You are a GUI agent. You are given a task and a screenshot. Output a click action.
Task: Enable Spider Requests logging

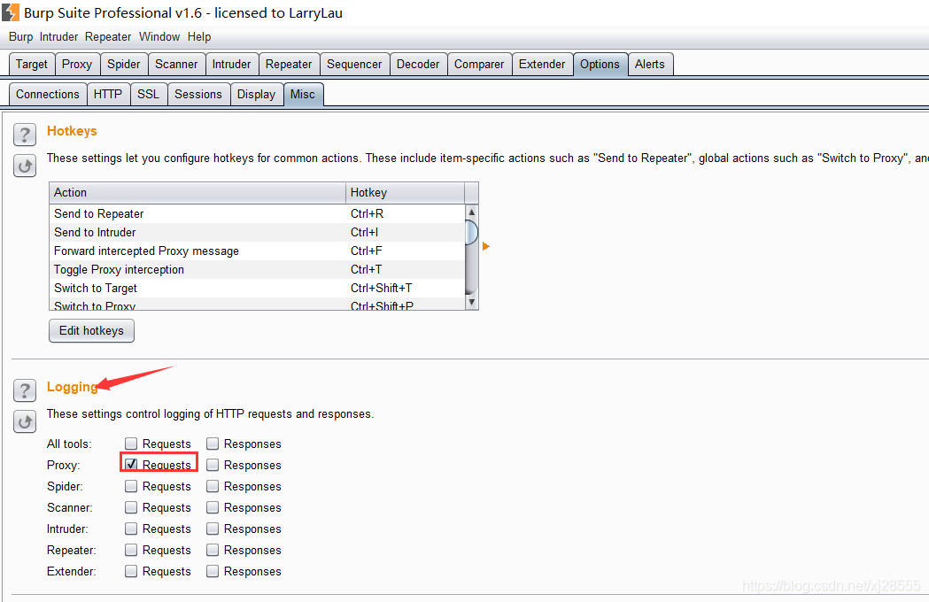tap(131, 486)
